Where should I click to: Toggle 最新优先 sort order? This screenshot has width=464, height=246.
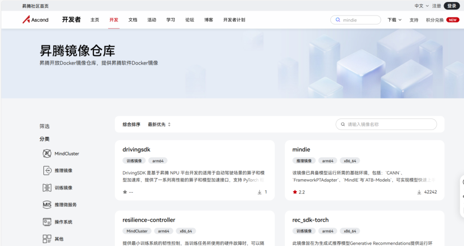(159, 124)
